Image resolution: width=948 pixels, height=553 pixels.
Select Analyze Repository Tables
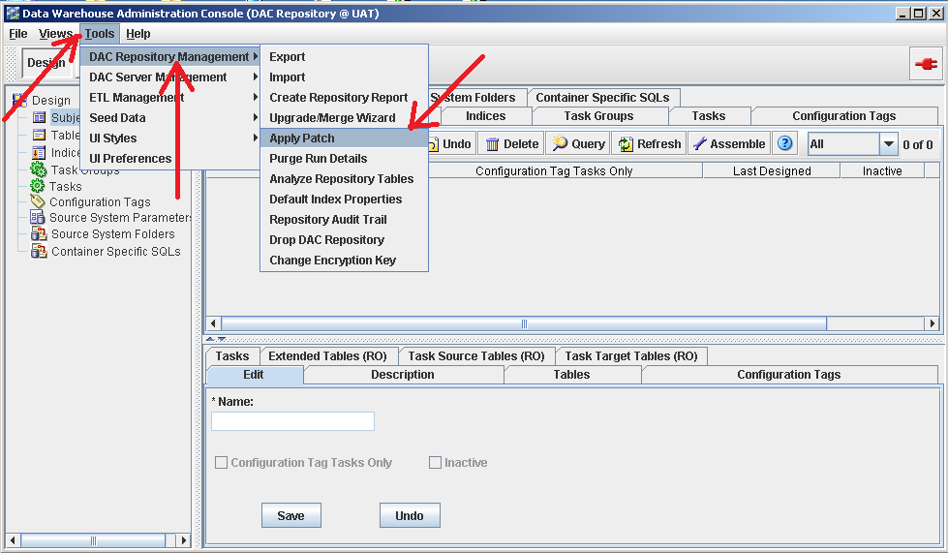coord(344,179)
